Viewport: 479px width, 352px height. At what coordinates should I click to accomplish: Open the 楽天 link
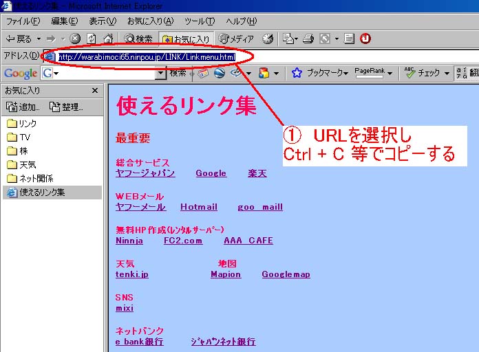pos(257,173)
